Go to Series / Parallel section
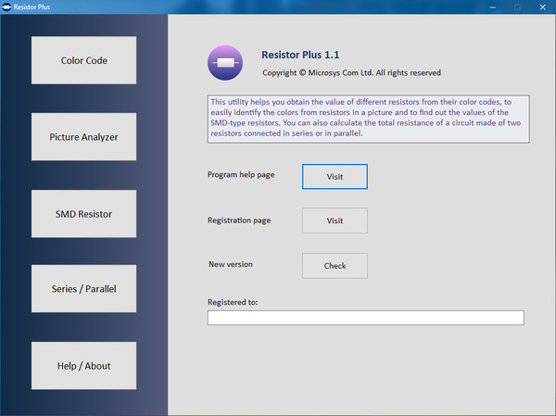The image size is (556, 416). click(83, 289)
